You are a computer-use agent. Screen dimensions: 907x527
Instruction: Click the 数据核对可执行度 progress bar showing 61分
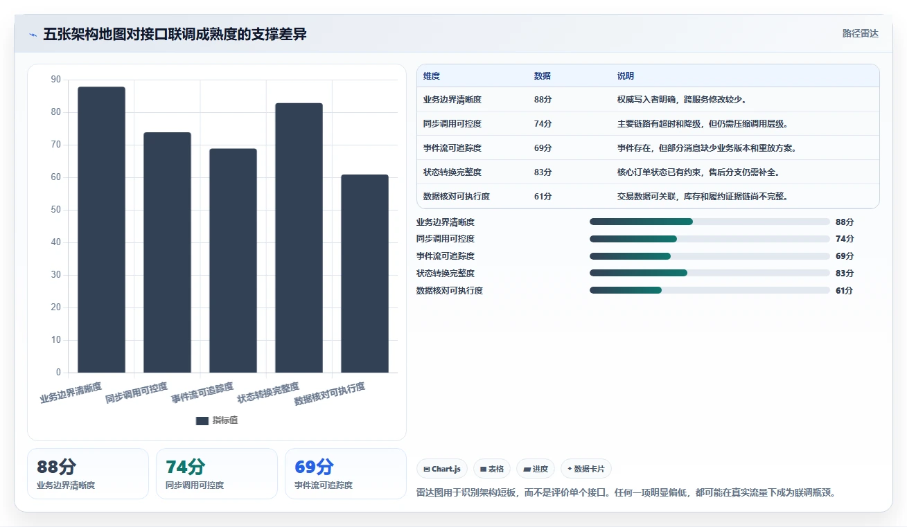(x=710, y=290)
